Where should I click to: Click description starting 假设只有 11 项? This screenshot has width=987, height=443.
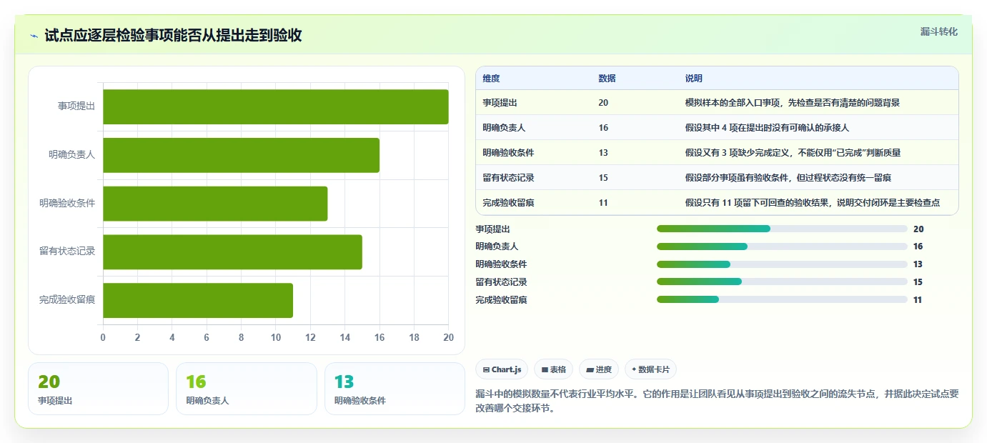pyautogui.click(x=812, y=203)
